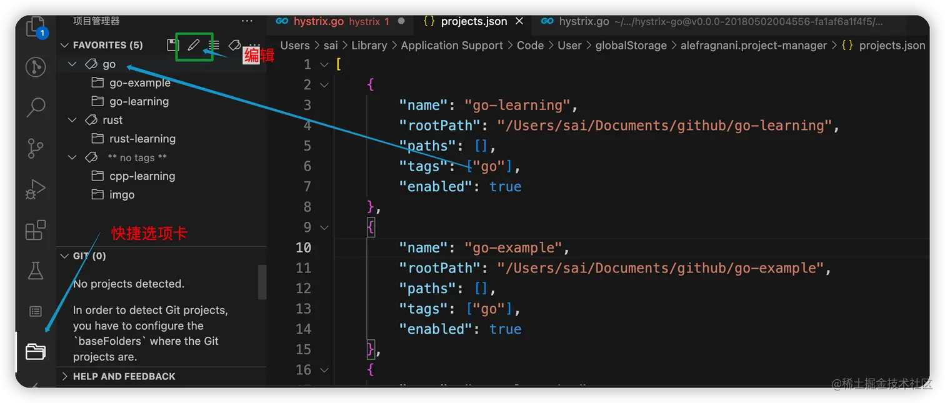The height and width of the screenshot is (403, 945).
Task: Click the "No projects detected." text
Action: point(129,284)
